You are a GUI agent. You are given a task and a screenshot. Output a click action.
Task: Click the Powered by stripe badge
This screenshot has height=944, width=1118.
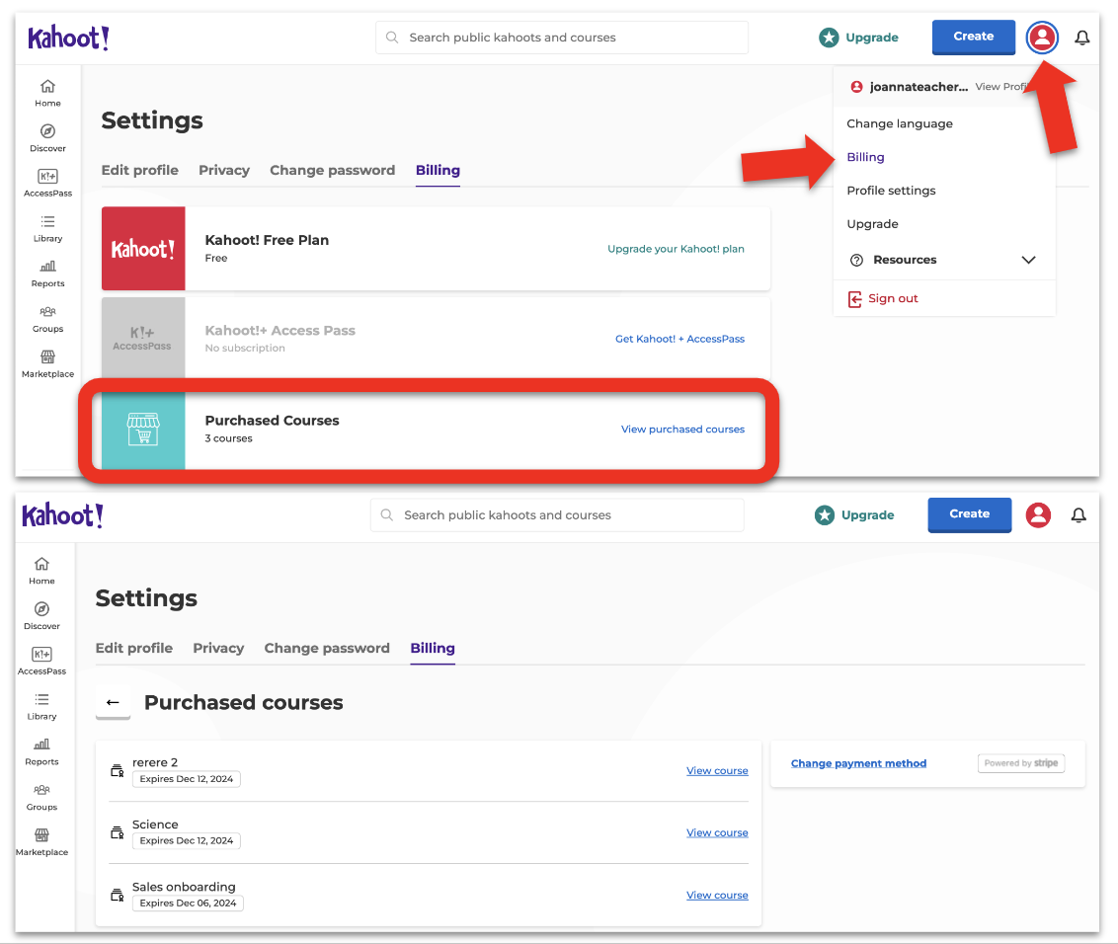pos(1021,763)
